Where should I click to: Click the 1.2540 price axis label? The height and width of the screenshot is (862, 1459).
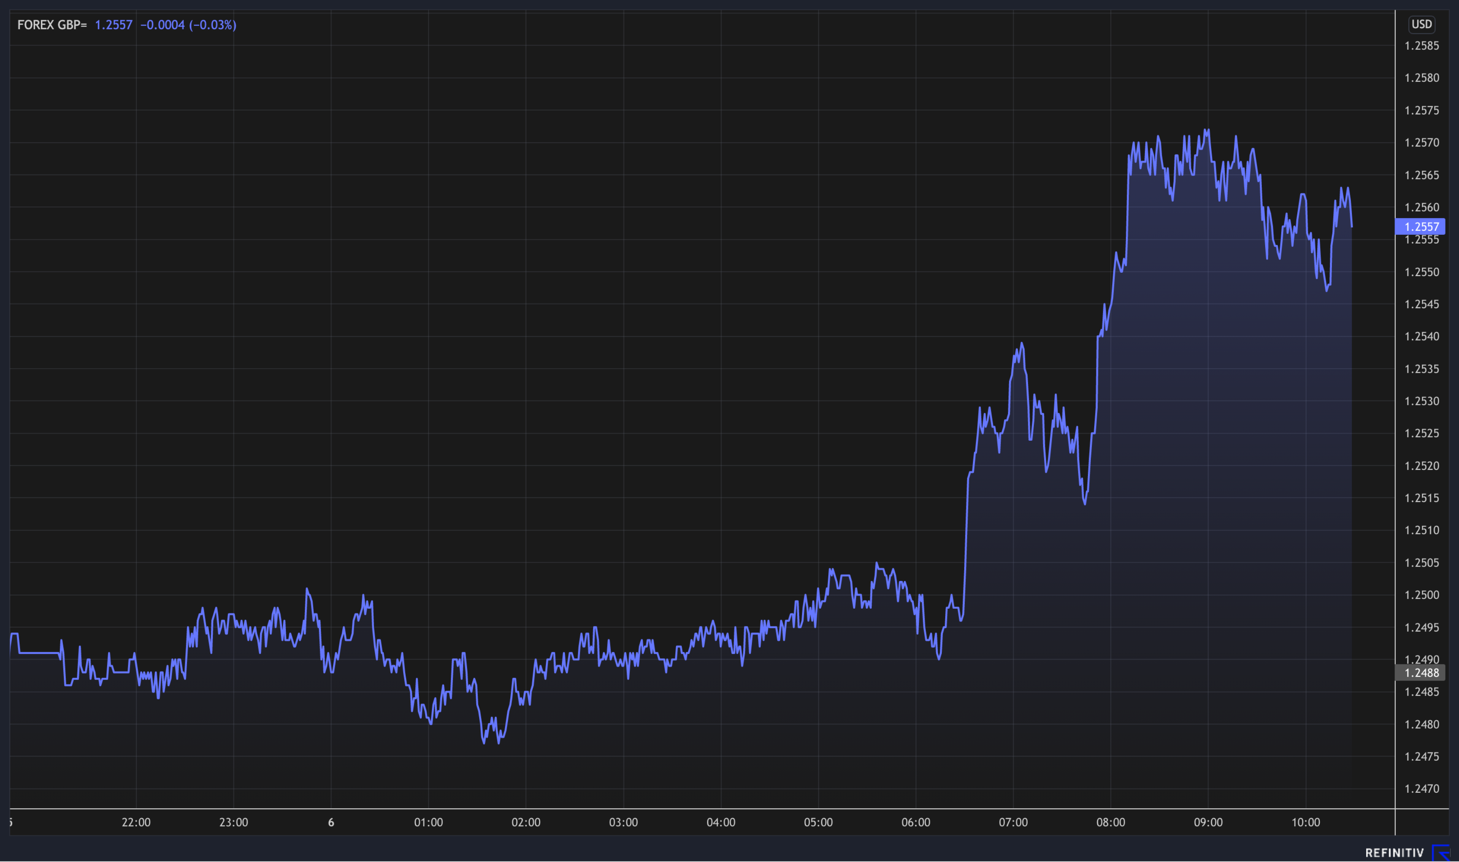coord(1422,336)
